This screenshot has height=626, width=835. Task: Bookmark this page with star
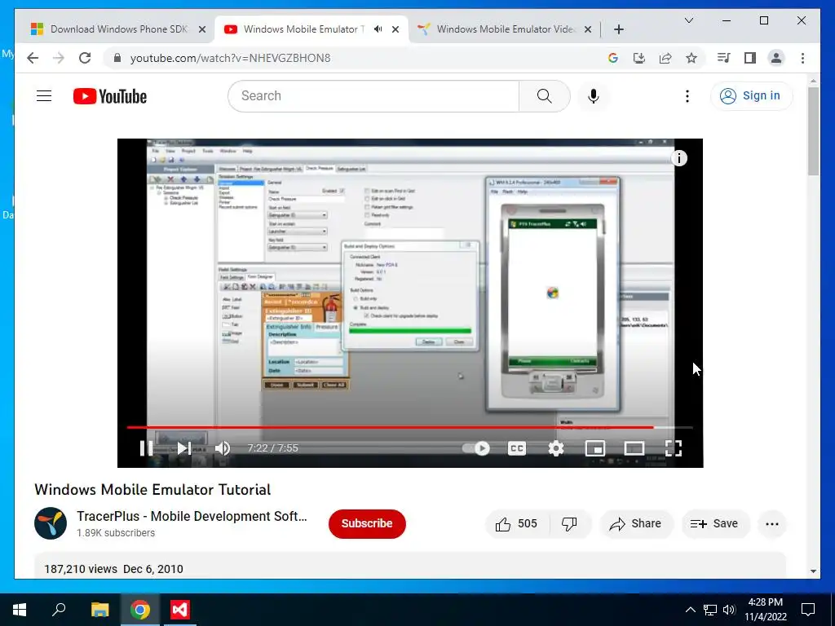click(691, 58)
